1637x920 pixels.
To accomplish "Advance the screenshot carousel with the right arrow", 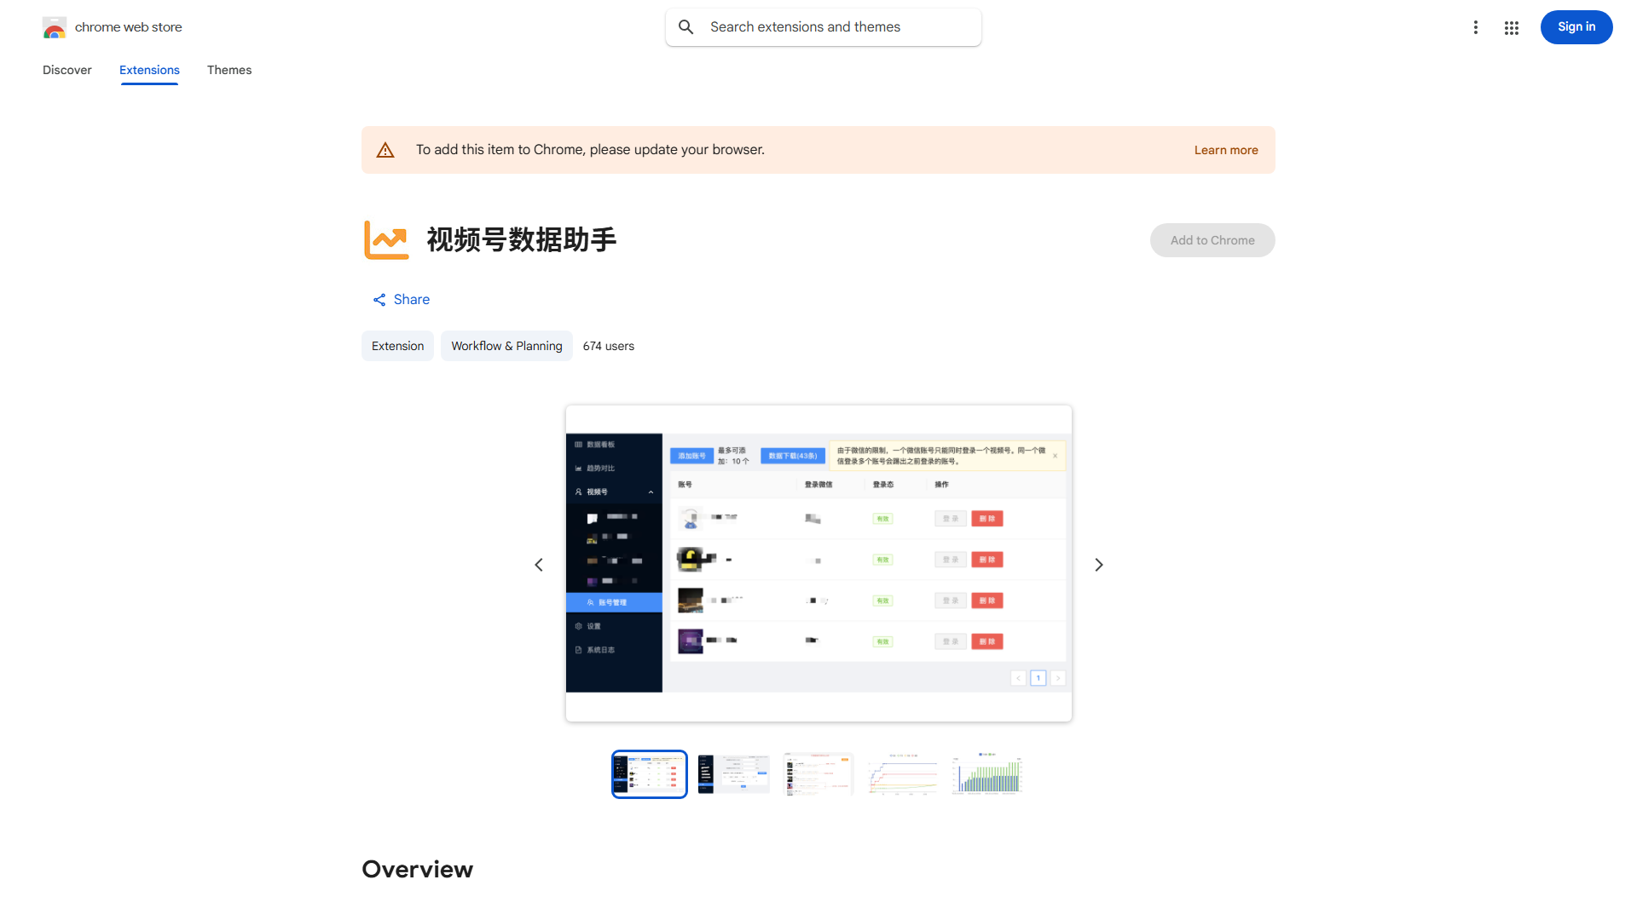I will click(x=1099, y=564).
